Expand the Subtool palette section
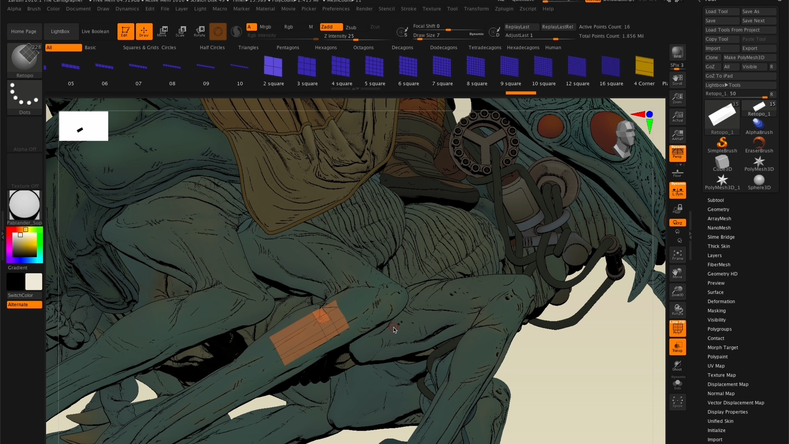This screenshot has height=444, width=789. (715, 200)
